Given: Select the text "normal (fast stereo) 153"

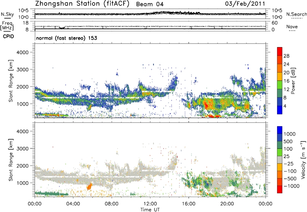Looking at the screenshot, I should (66, 38).
